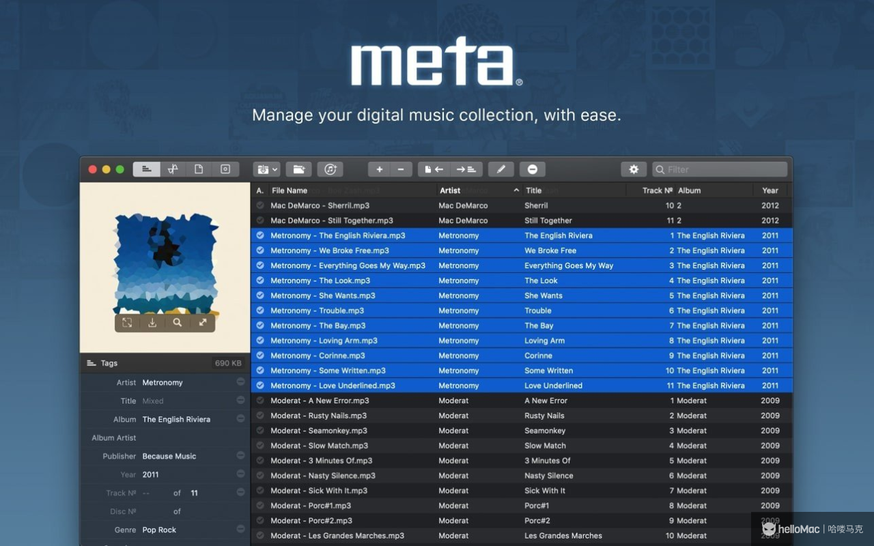874x546 pixels.
Task: Click the Genre field Pop Rock
Action: point(159,530)
